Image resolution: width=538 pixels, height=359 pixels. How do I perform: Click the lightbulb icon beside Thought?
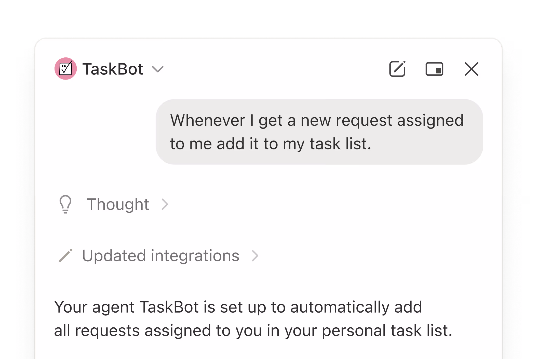(65, 204)
